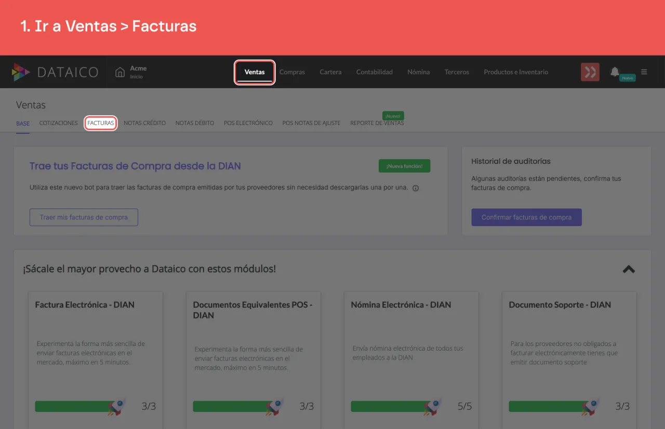
Task: Switch to the BASE tab
Action: (23, 123)
